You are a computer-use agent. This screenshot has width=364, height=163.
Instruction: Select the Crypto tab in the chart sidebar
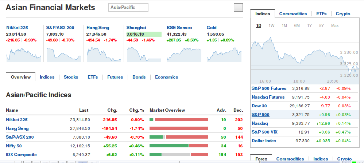[343, 14]
